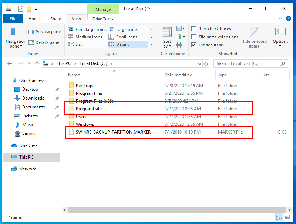Open the Add columns dropdown

point(181,37)
